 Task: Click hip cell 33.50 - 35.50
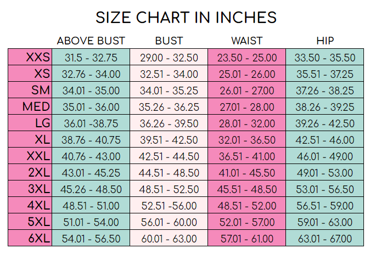(x=324, y=57)
